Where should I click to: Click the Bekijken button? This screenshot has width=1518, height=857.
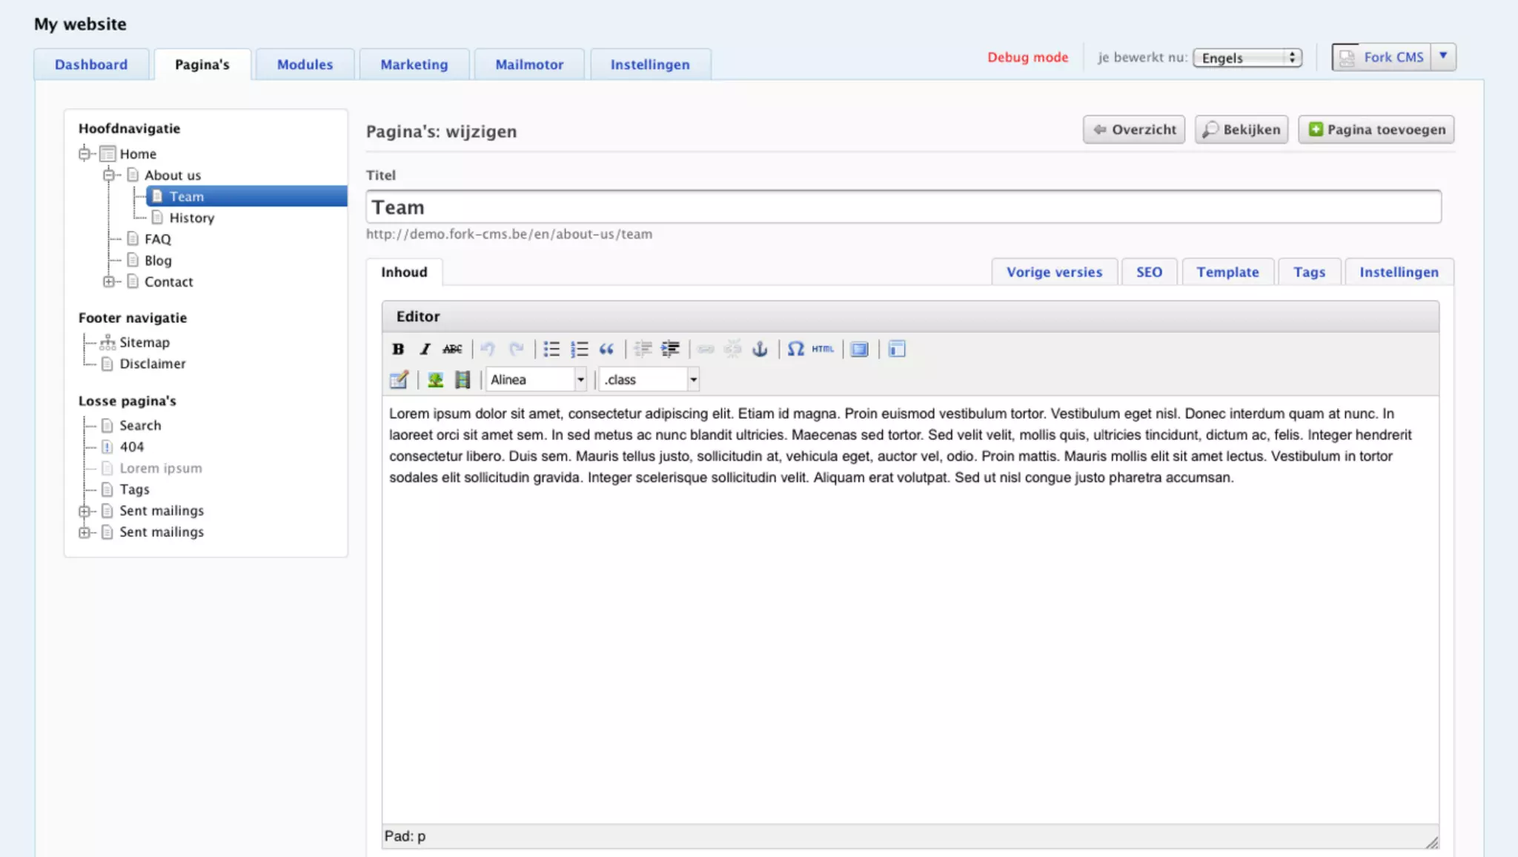pos(1242,130)
